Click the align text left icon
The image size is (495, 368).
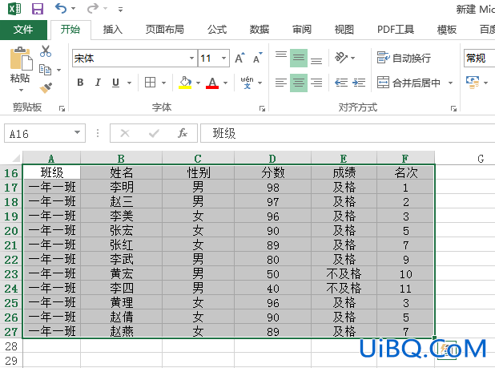tap(281, 83)
